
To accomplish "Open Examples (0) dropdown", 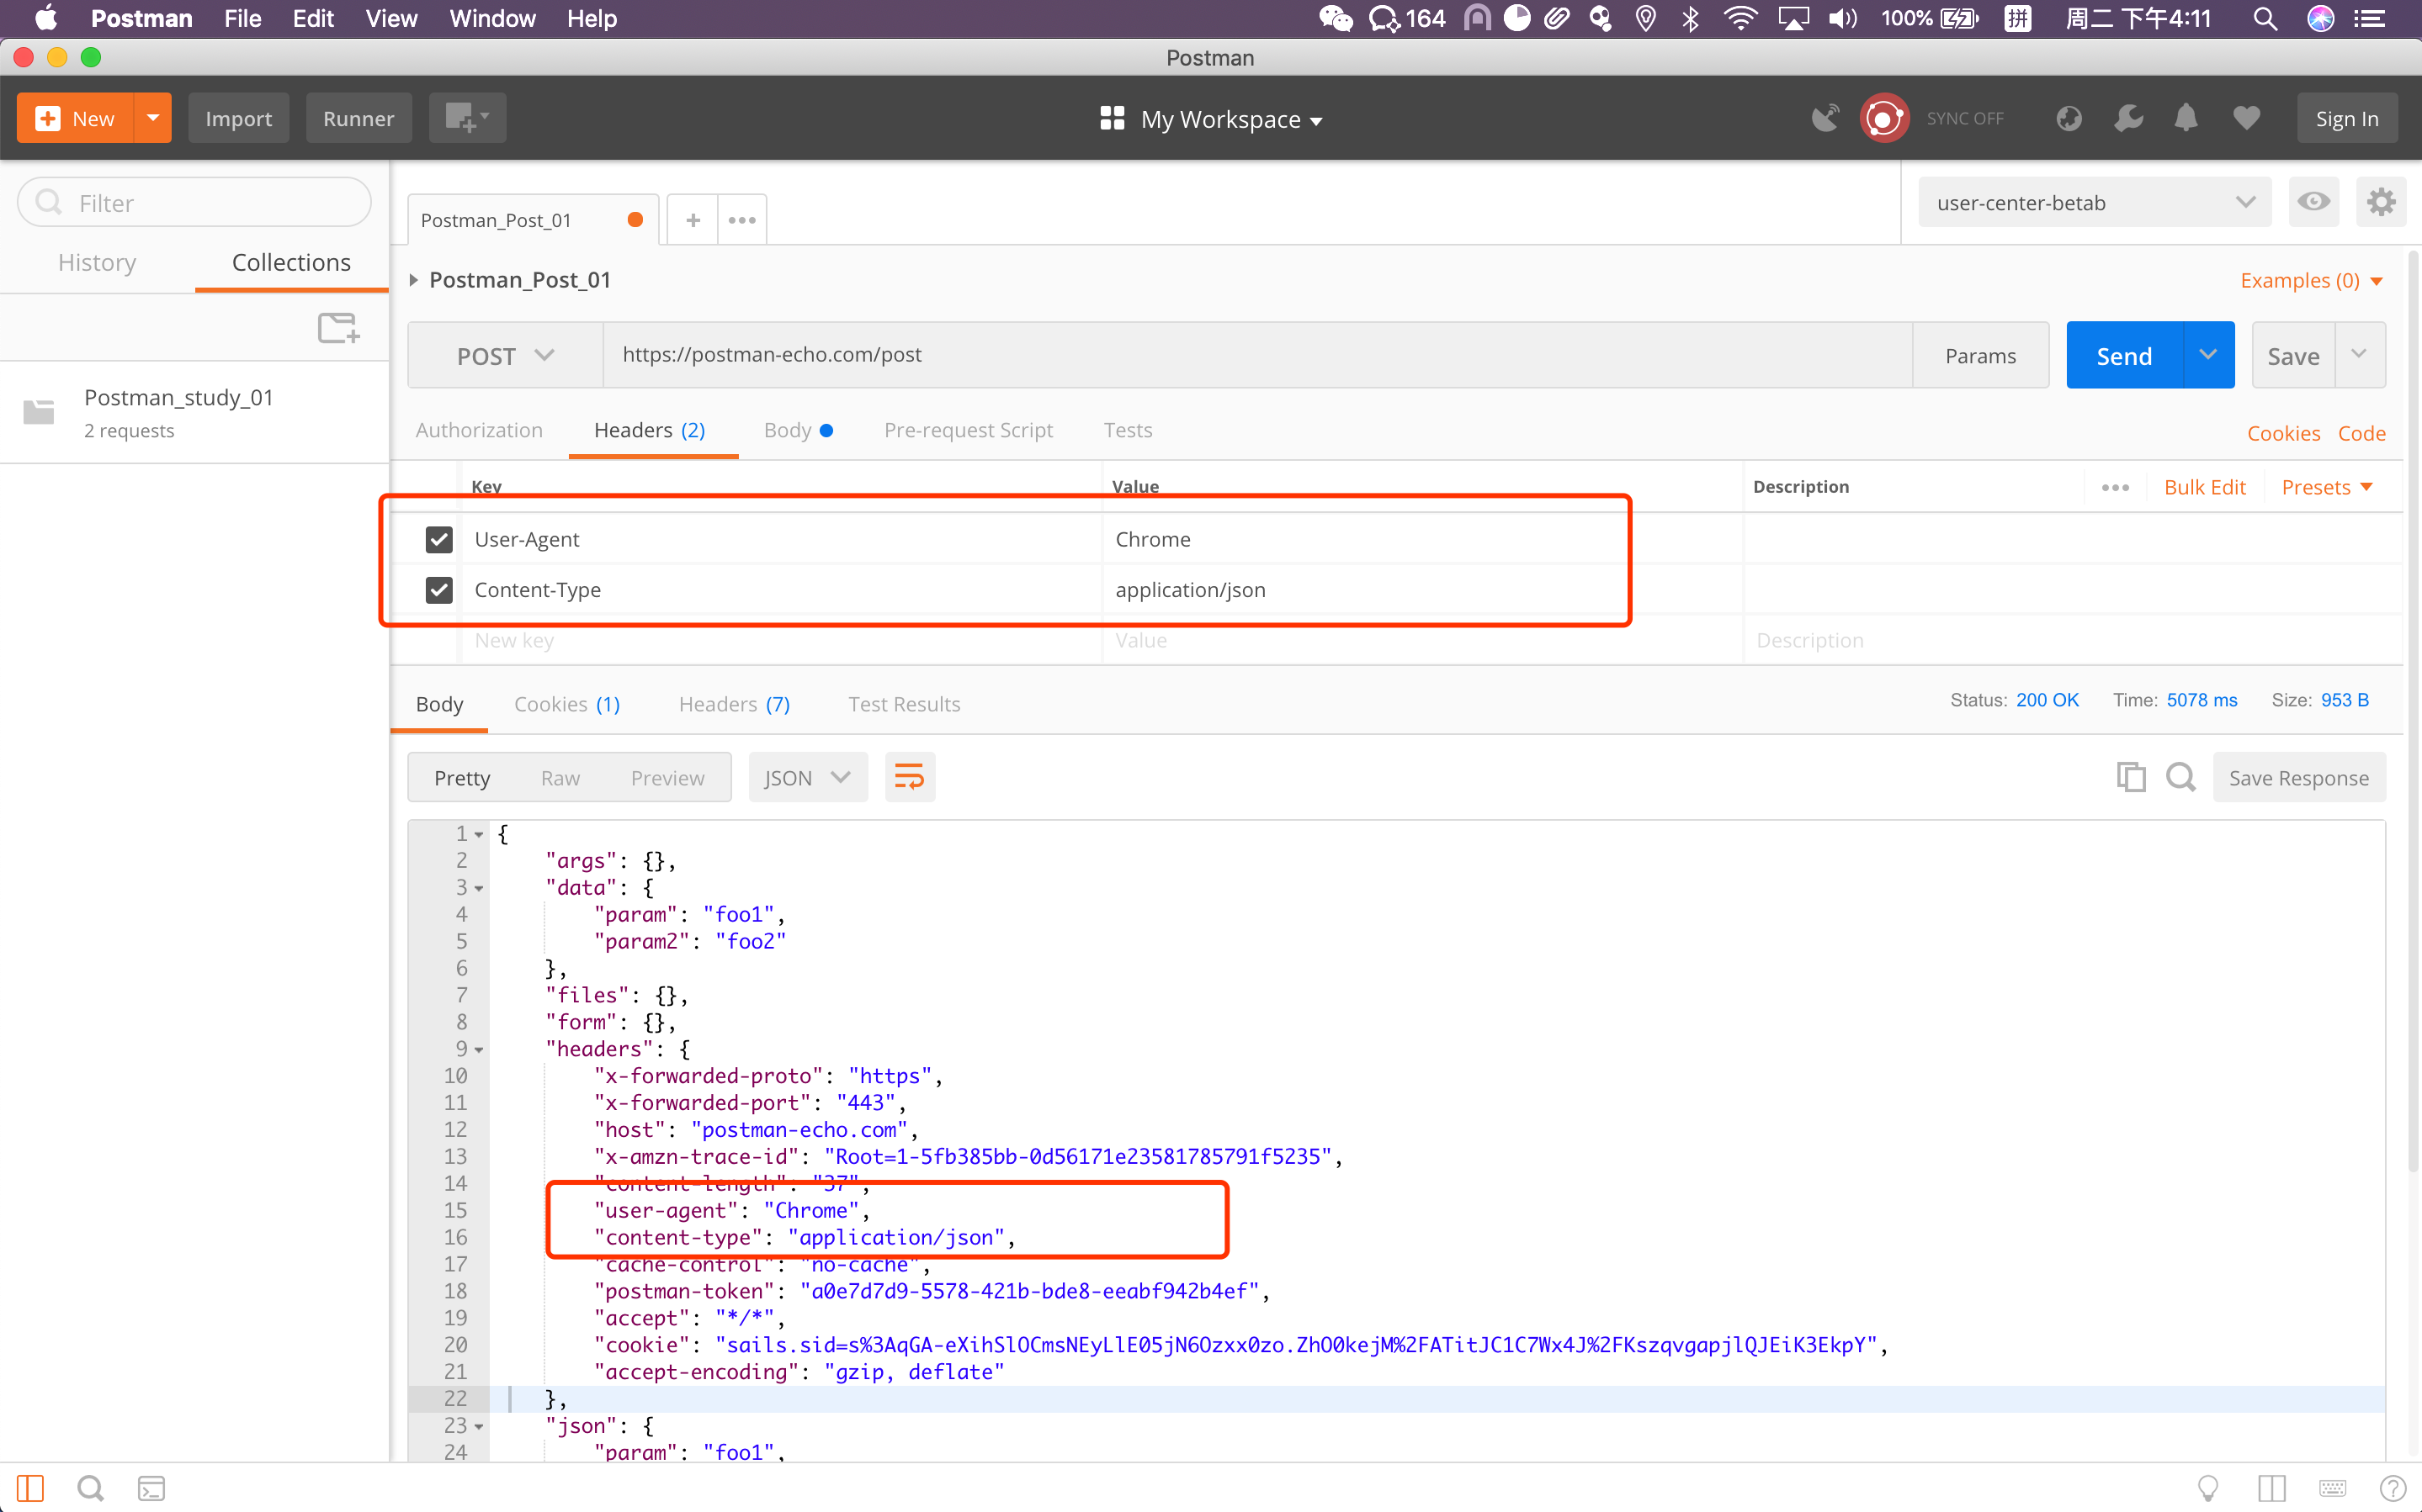I will (2311, 281).
